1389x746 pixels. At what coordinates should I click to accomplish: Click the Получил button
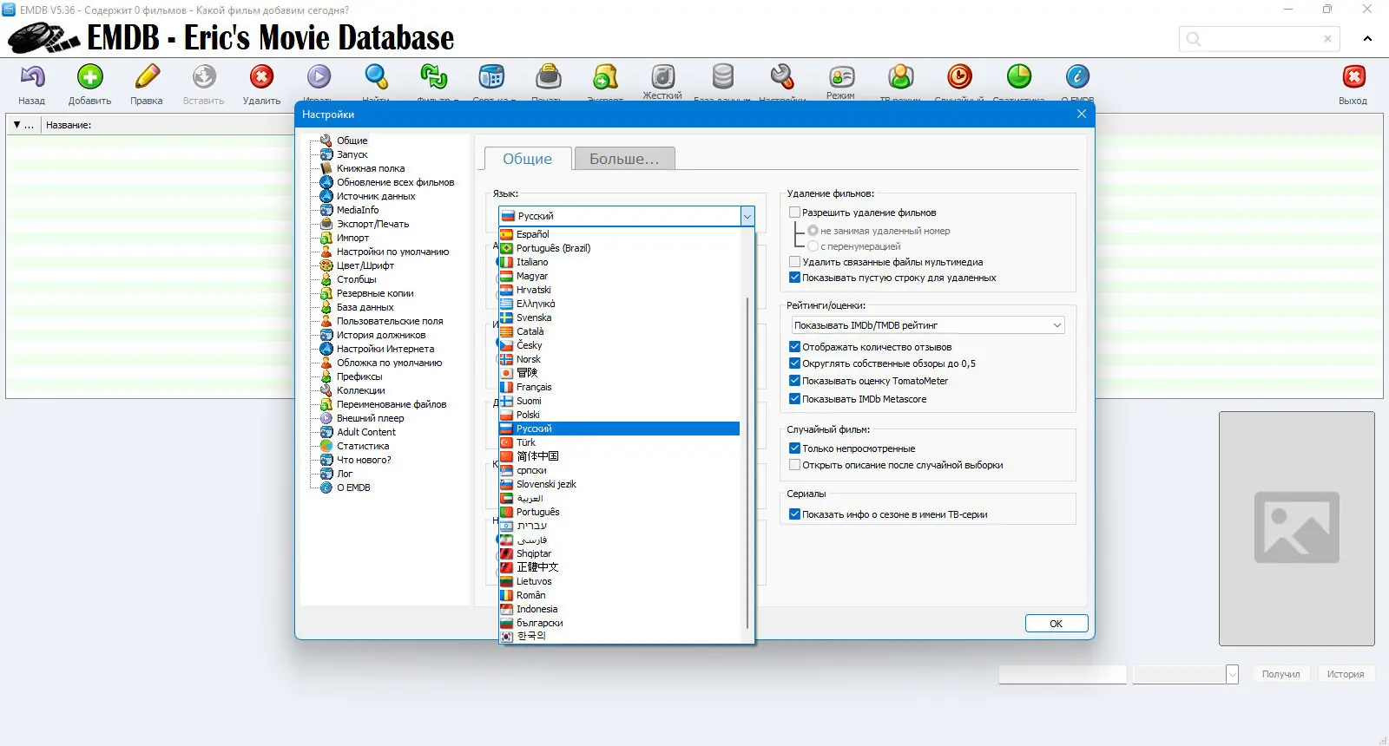1281,674
